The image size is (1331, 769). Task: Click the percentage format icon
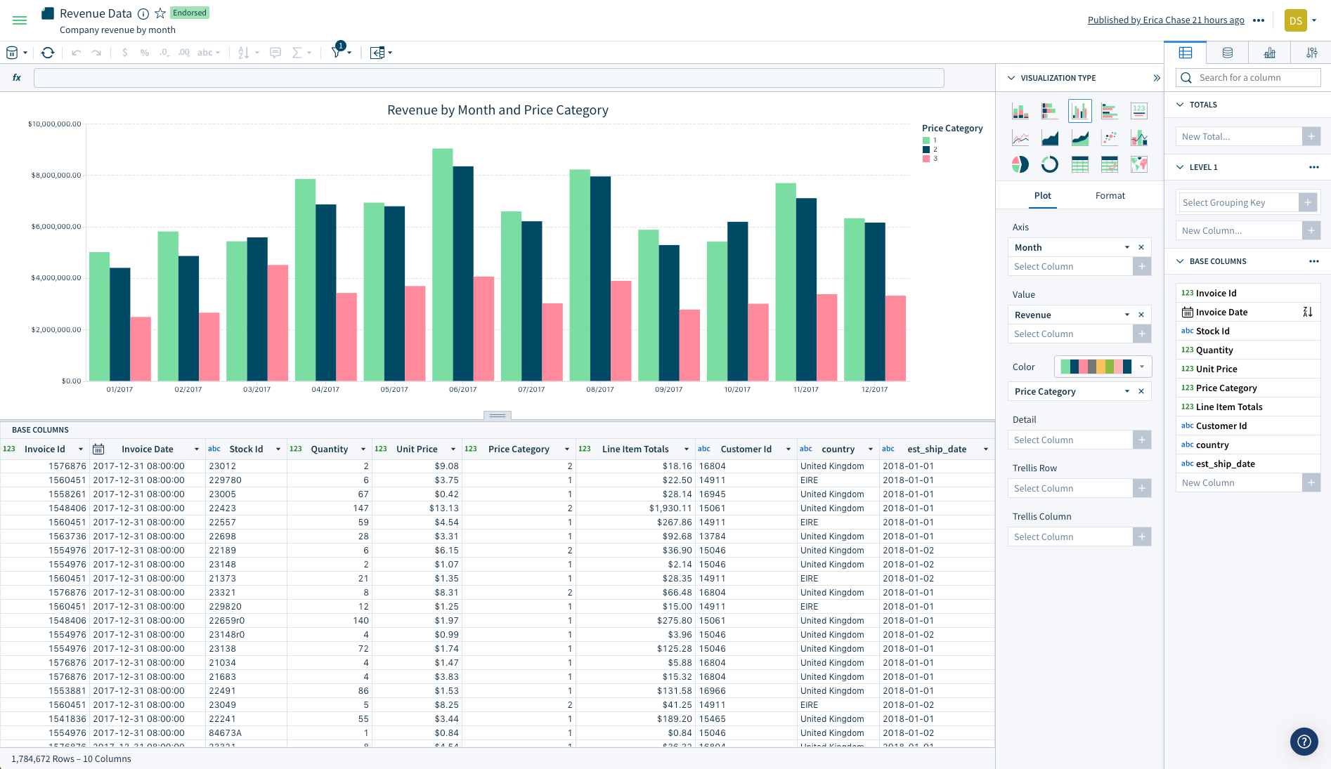[x=144, y=52]
